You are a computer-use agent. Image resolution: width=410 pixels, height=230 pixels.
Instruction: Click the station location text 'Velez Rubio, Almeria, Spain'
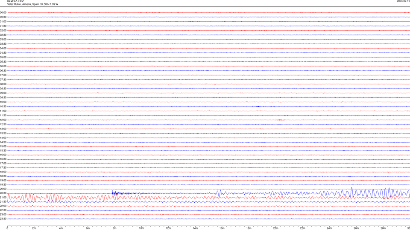tap(23, 4)
